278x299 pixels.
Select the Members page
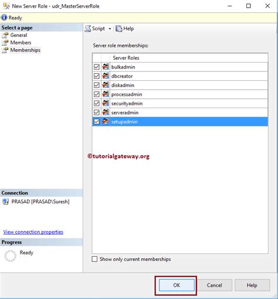(21, 43)
